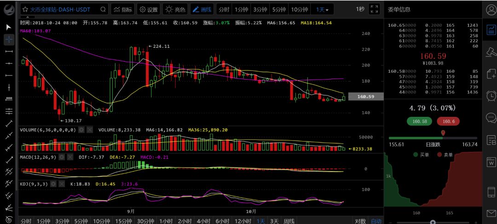The width and height of the screenshot is (497, 224).
Task: Switch to the 15分钟 tab
Action: (x=123, y=221)
